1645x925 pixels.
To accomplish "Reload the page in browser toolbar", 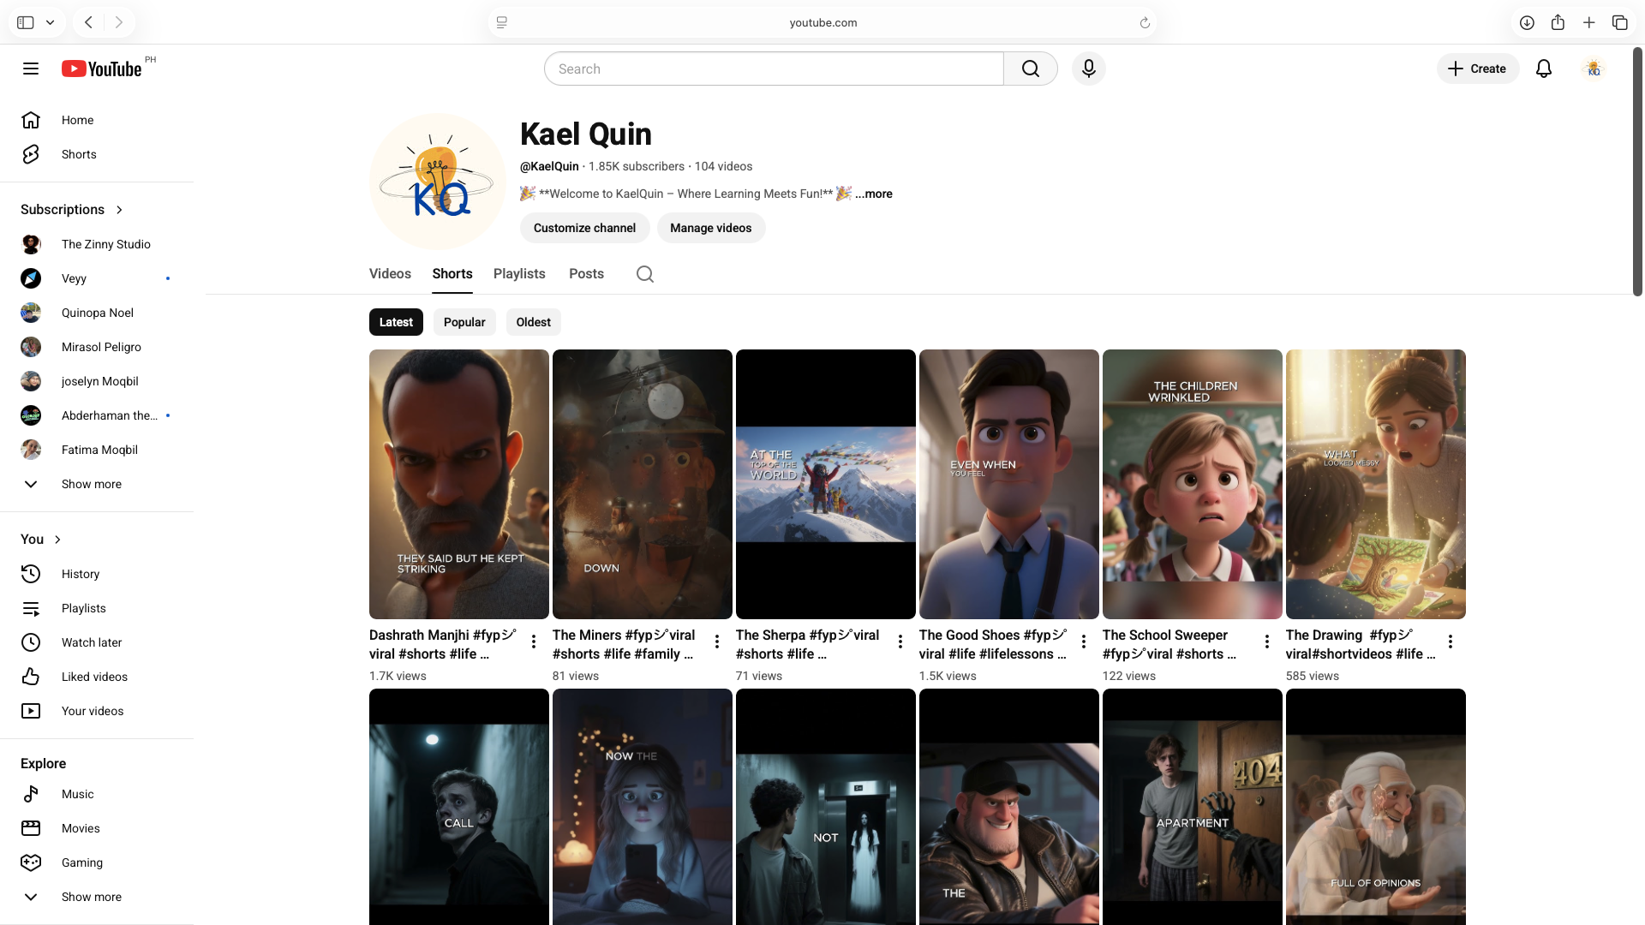I will [x=1144, y=23].
